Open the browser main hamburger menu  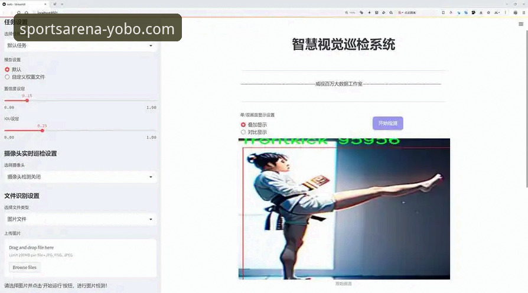524,12
